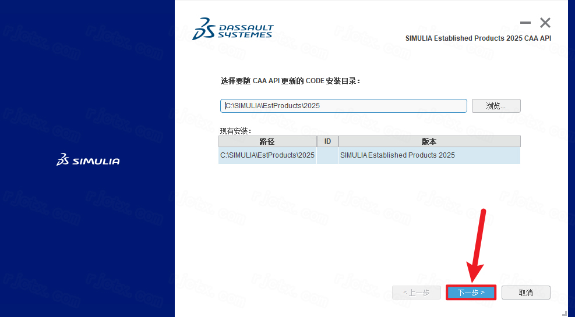Click the ID column header
The height and width of the screenshot is (317, 575).
(327, 141)
